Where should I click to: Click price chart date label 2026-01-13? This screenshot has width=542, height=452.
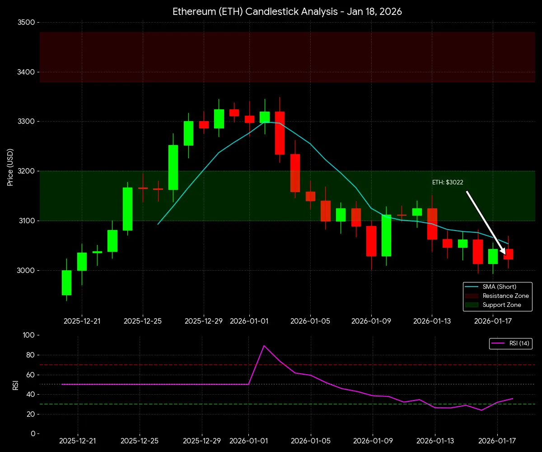point(432,321)
